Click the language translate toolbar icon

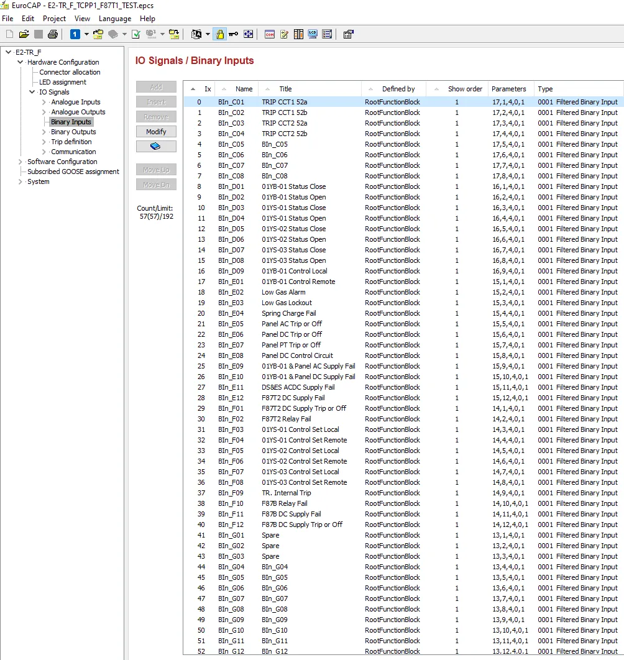tap(196, 34)
